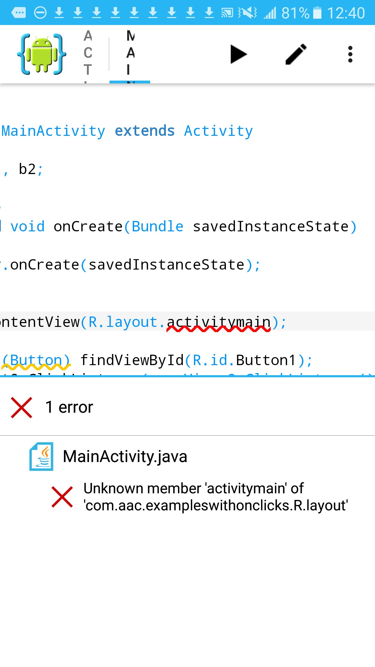Click the red X beside "1 error"
375x667 pixels.
(22, 407)
